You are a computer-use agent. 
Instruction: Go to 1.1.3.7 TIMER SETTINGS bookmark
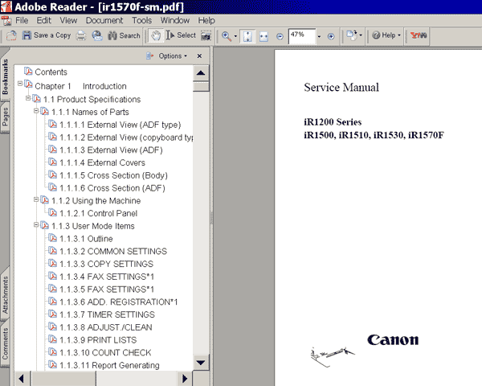click(107, 314)
